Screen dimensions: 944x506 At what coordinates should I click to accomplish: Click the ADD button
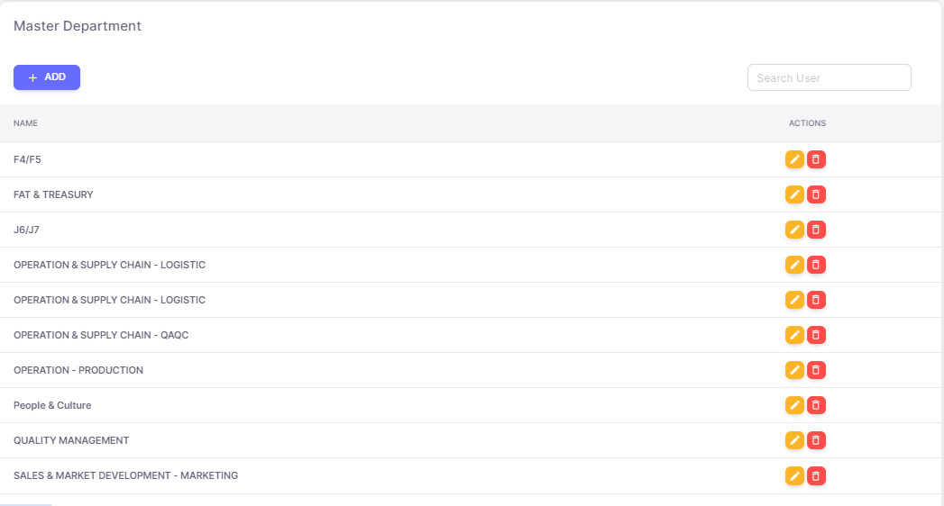point(47,77)
